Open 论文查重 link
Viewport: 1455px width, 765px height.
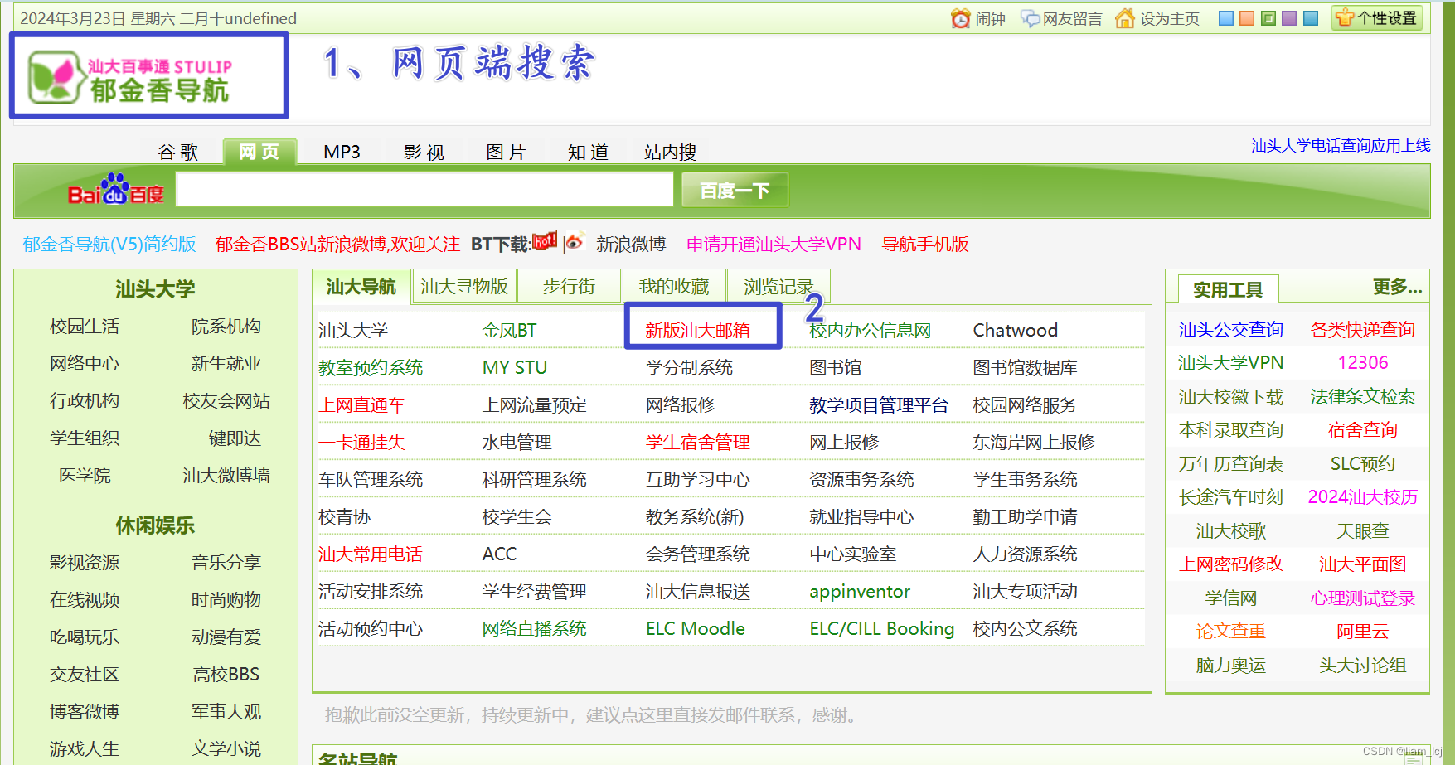coord(1230,631)
